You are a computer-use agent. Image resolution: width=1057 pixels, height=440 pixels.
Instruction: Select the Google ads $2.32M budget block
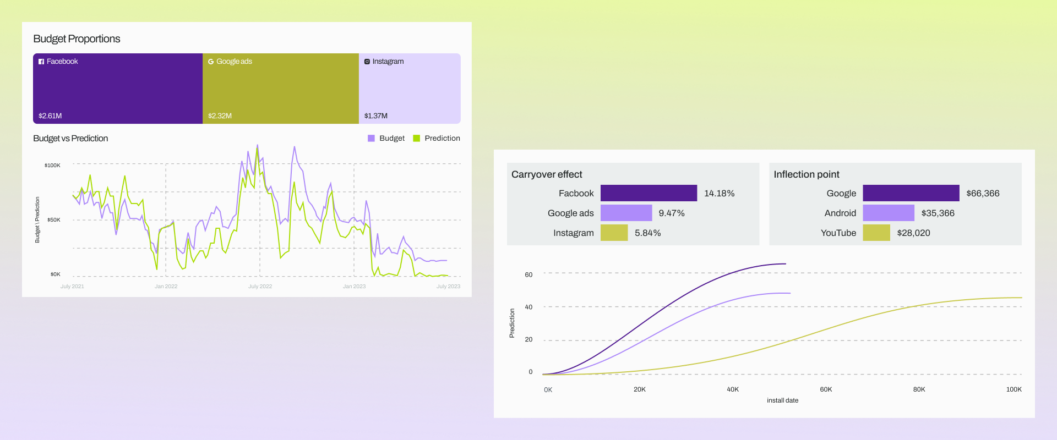pyautogui.click(x=281, y=89)
